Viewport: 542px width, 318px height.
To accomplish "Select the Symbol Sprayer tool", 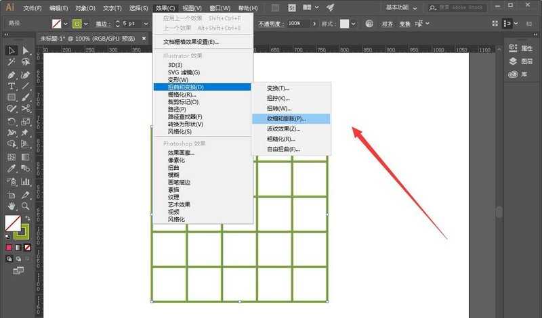I will (12, 181).
